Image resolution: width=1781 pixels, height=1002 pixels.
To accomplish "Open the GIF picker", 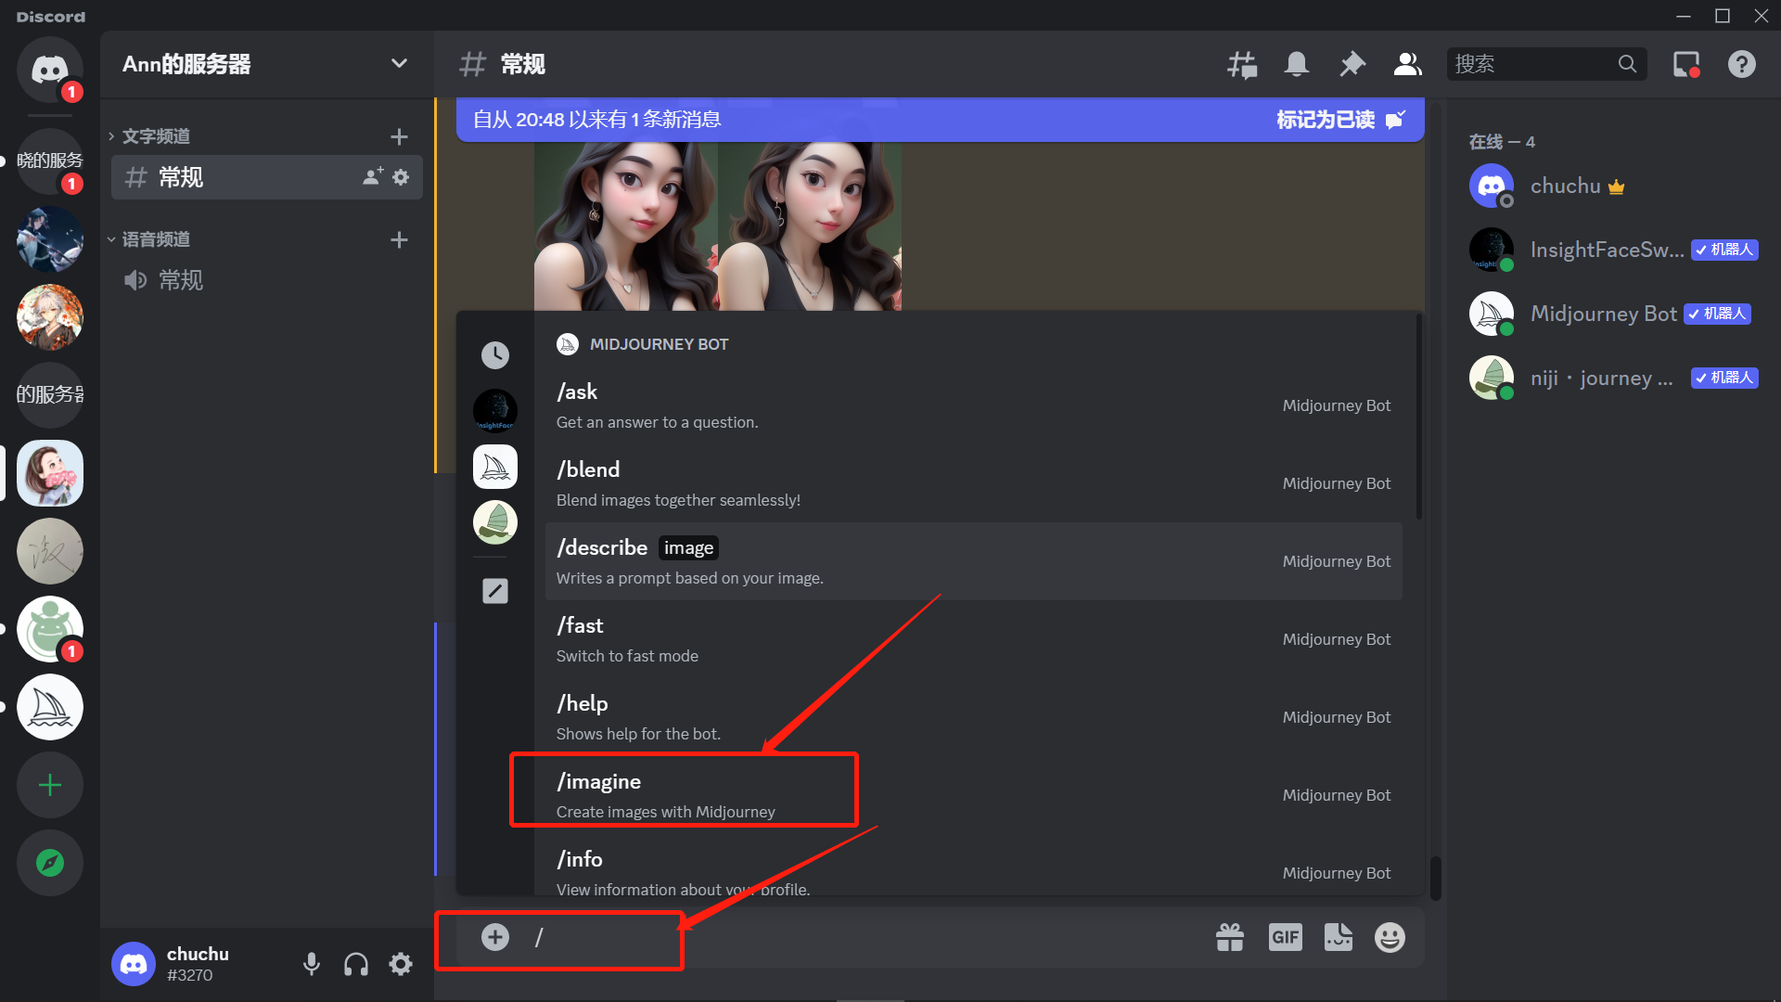I will (x=1285, y=937).
